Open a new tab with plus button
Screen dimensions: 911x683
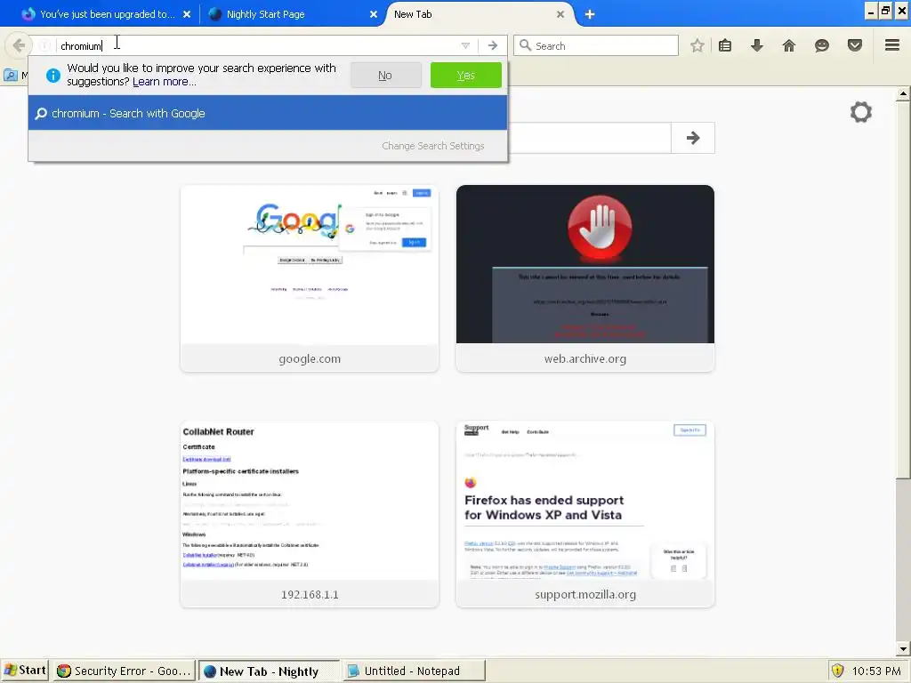click(x=590, y=14)
